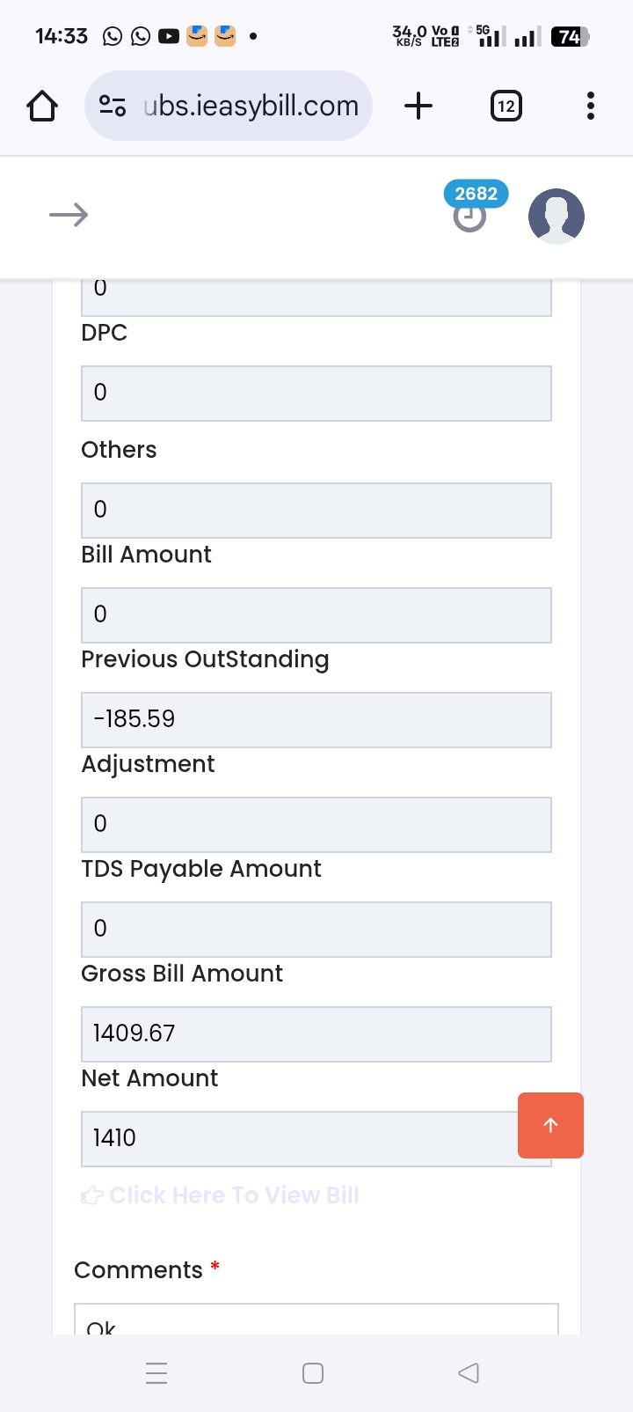This screenshot has height=1412, width=633.
Task: Select the Gross Bill Amount field
Action: coord(316,1033)
